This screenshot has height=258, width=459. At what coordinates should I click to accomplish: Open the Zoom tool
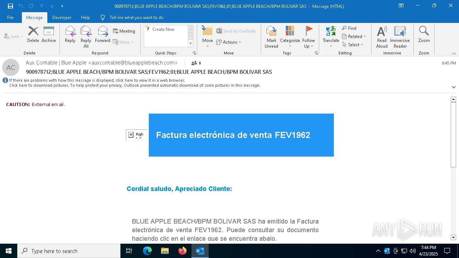[424, 34]
